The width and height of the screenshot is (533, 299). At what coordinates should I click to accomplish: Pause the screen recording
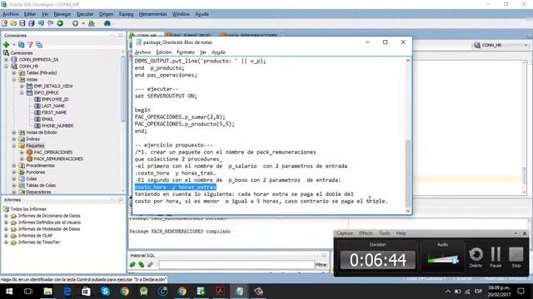pos(496,257)
